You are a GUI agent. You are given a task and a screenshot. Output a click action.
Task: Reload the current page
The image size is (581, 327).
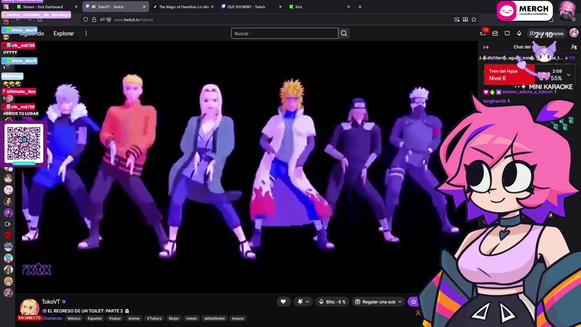pyautogui.click(x=40, y=20)
